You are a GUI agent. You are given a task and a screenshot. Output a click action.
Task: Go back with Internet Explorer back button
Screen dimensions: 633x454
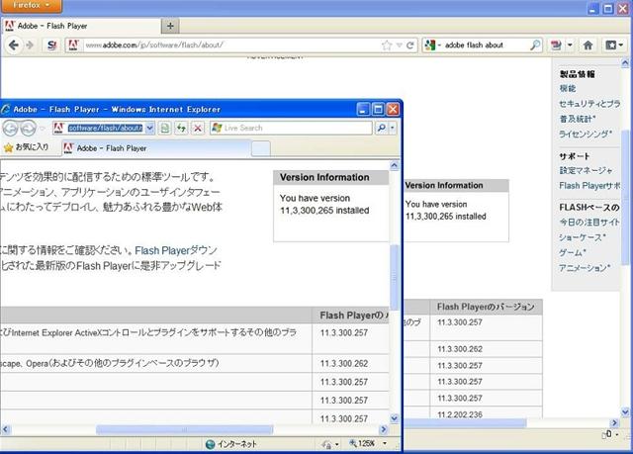pyautogui.click(x=10, y=129)
